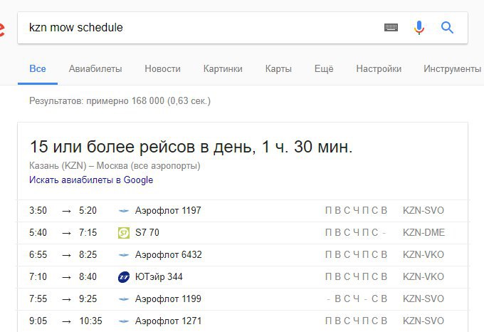Go to the 'Карты' tab
Viewport: 484px width, 332px height.
coord(278,68)
